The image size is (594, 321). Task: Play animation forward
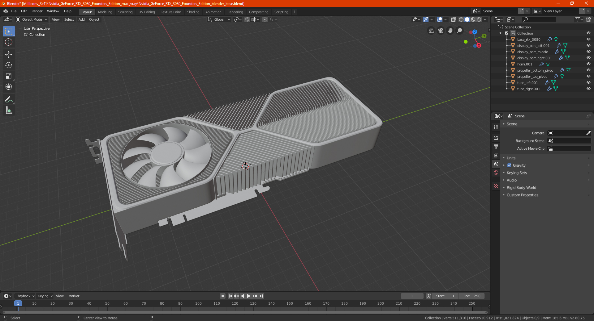tap(249, 296)
